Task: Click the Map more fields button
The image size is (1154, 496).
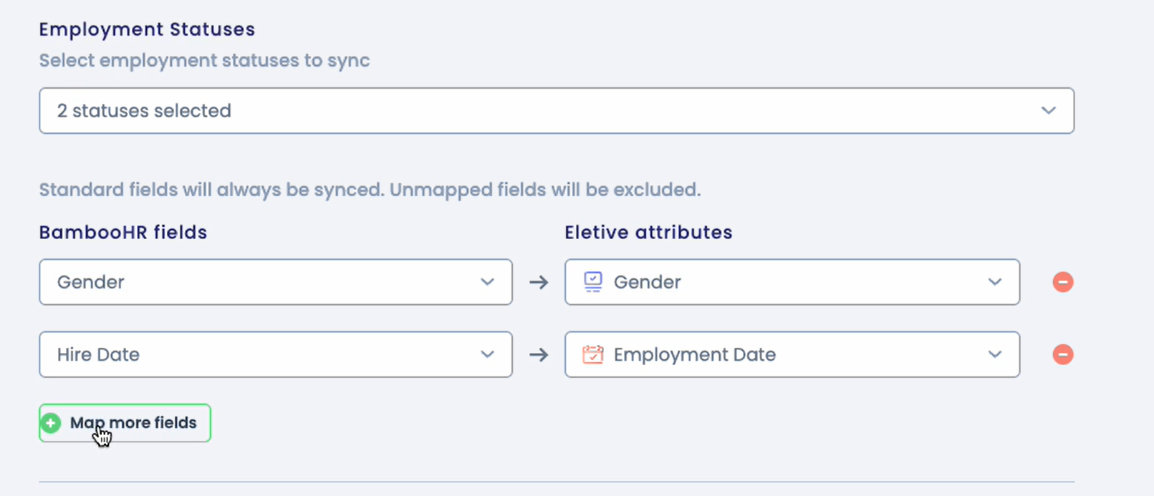Action: click(125, 423)
